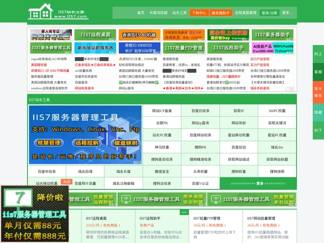324x243 pixels.
Task: Open 长尾词挖掘 in the navigation bar
Action: 158,13
